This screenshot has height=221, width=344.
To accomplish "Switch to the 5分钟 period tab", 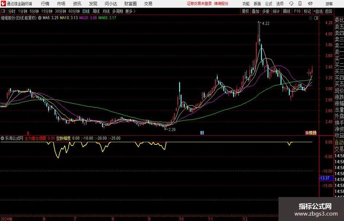I will pos(34,11).
